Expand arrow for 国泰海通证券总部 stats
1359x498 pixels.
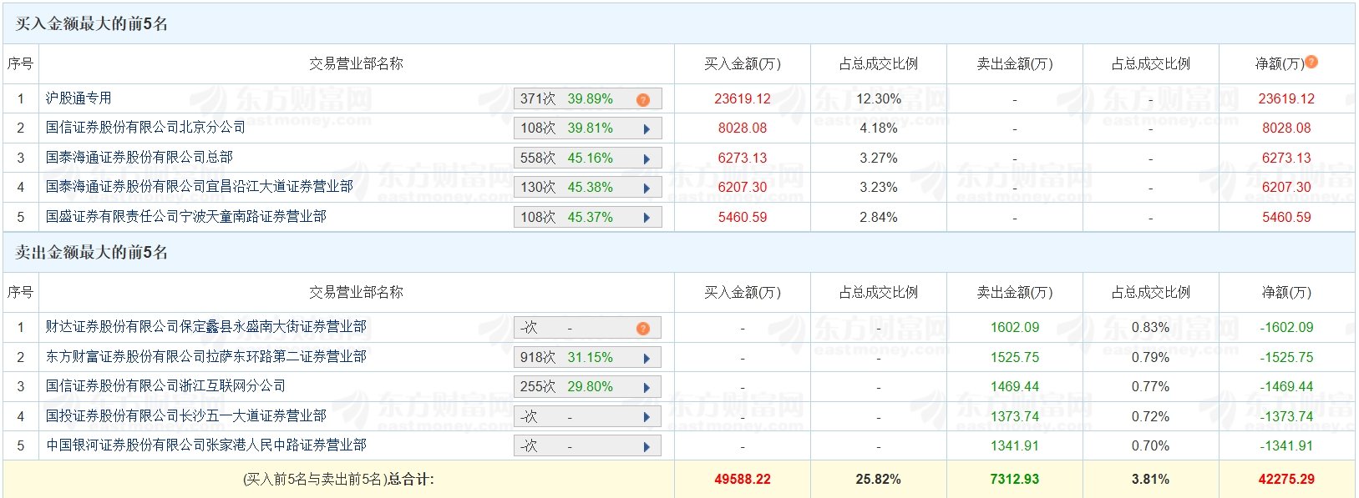647,158
